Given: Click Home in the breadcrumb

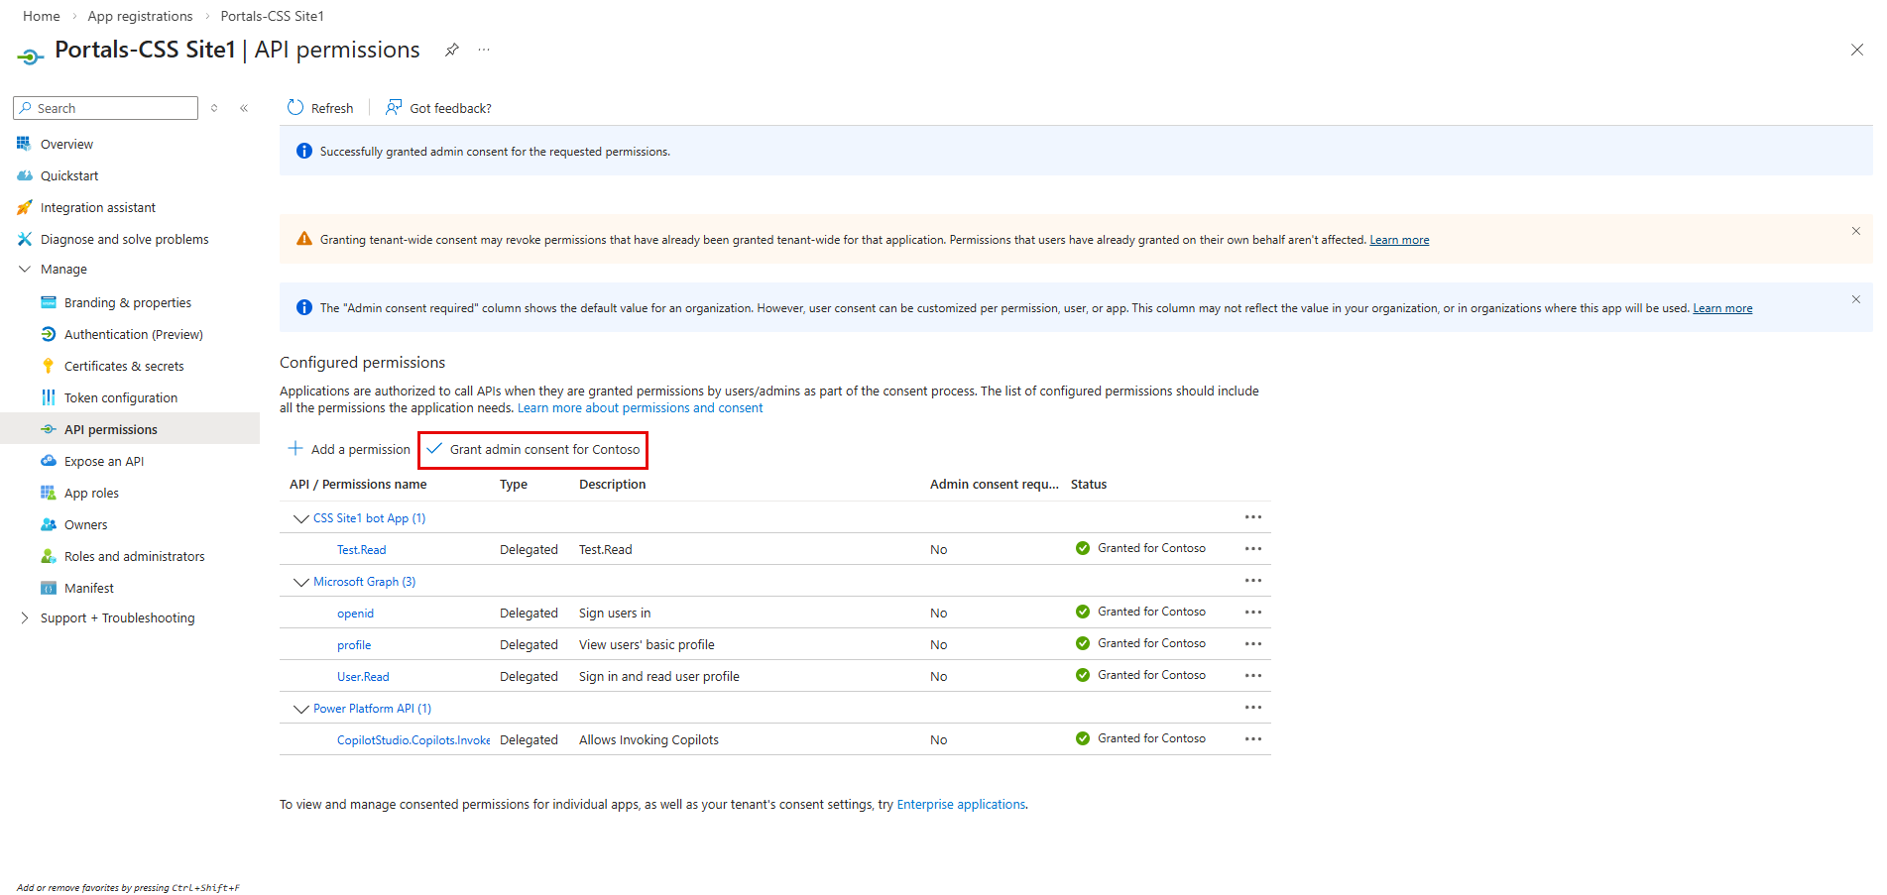Looking at the screenshot, I should click(42, 16).
